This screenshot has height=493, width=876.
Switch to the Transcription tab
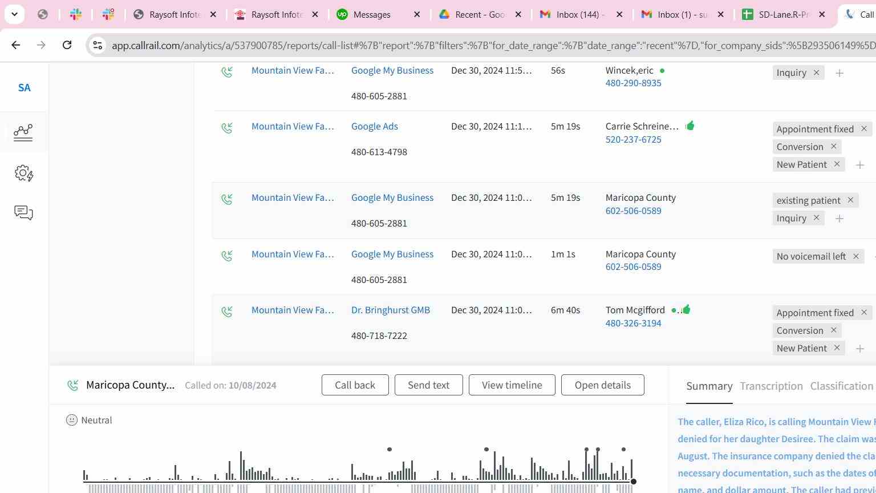772,386
